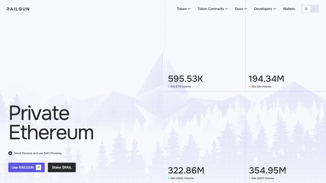326x183 pixels.
Task: Click the orange dot next to 0zk DAI Volume
Action: [x=250, y=87]
